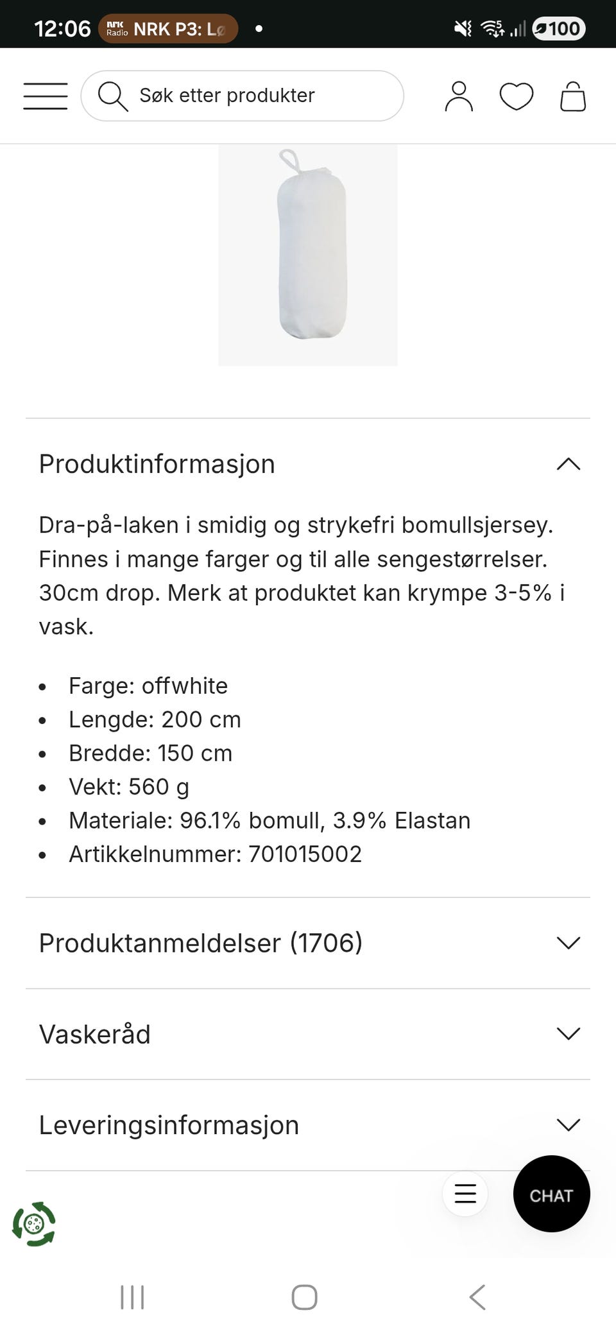Open the user account icon
The height and width of the screenshot is (1335, 616).
click(459, 96)
